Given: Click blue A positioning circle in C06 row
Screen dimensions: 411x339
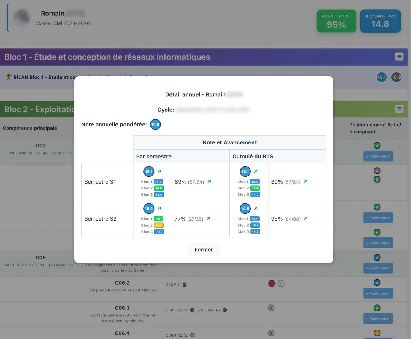Looking at the screenshot, I should (x=377, y=257).
